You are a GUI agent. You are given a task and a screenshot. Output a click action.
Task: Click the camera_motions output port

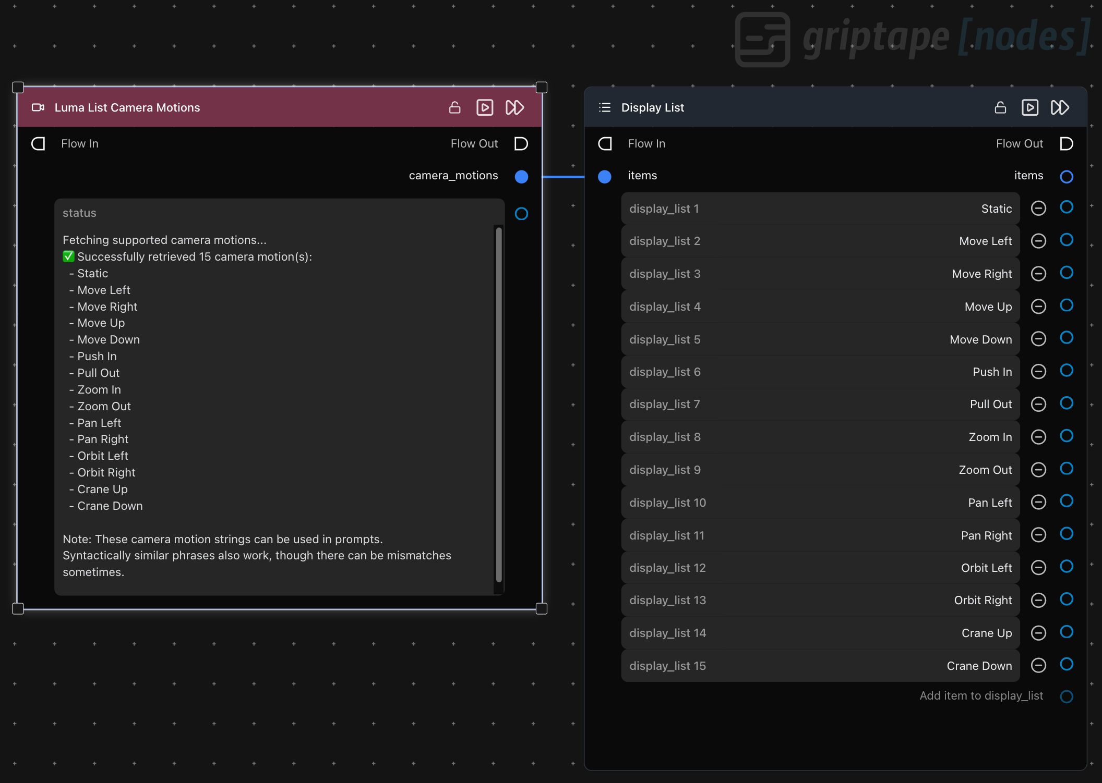[x=521, y=177]
